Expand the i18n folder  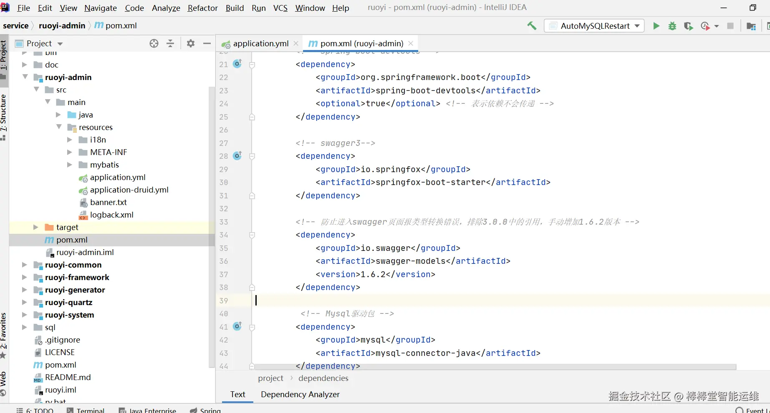click(70, 140)
